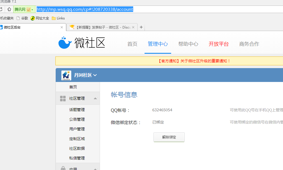Open the 官方通知 upgrade notice
The width and height of the screenshot is (283, 170).
pyautogui.click(x=194, y=61)
